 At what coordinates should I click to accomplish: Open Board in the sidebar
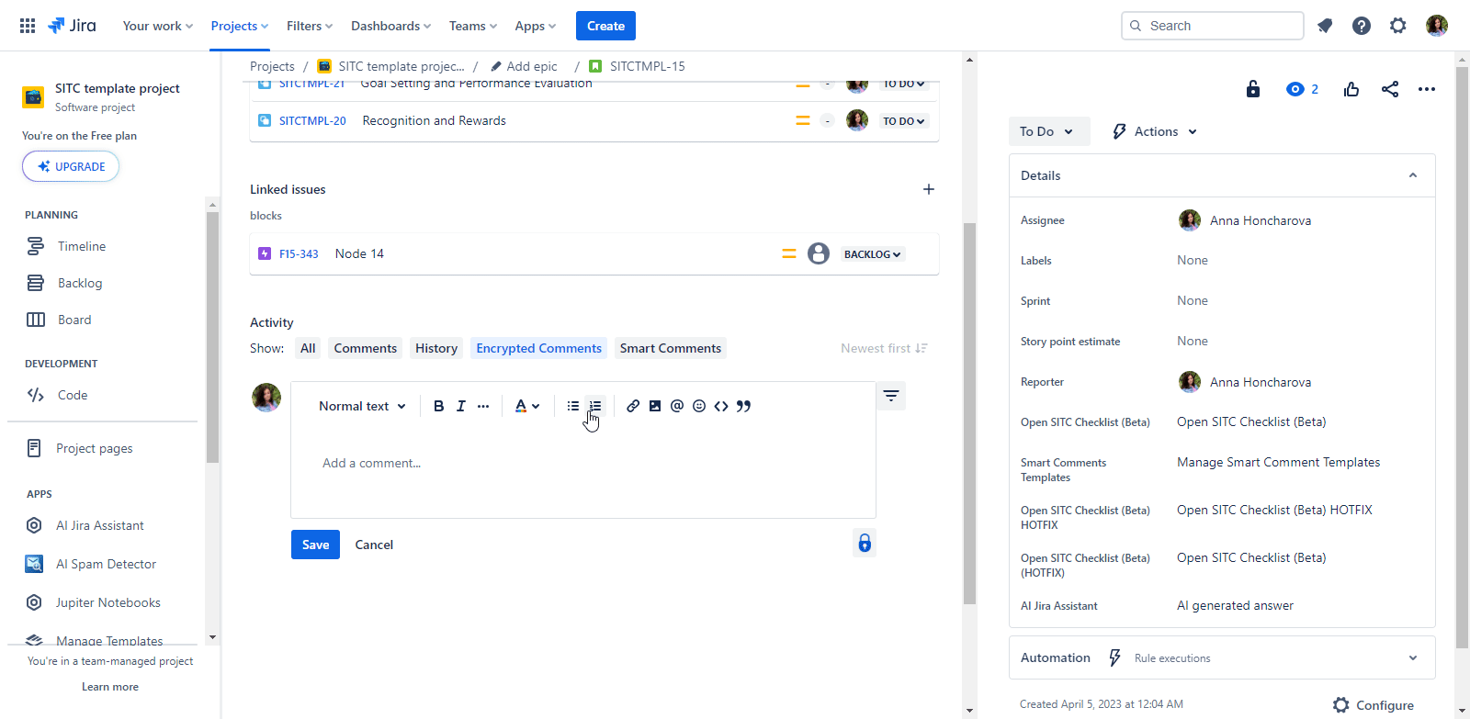click(73, 320)
